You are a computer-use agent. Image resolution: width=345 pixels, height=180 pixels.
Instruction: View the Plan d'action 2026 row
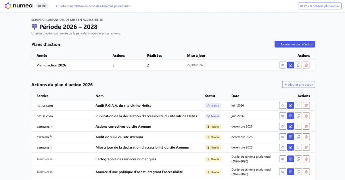click(283, 65)
